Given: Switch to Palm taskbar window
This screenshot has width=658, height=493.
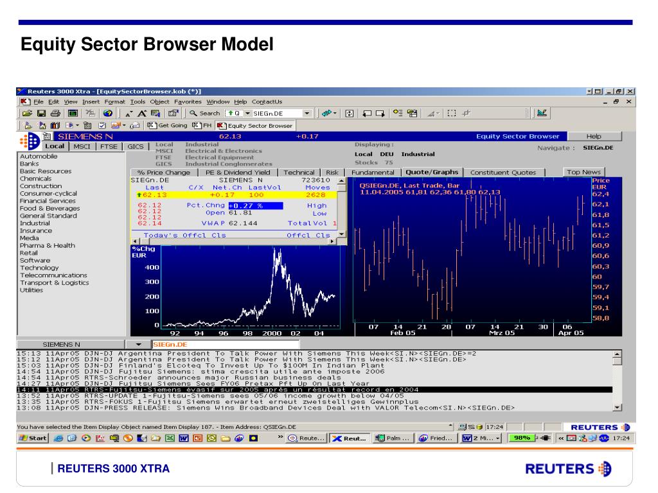Looking at the screenshot, I should [393, 438].
